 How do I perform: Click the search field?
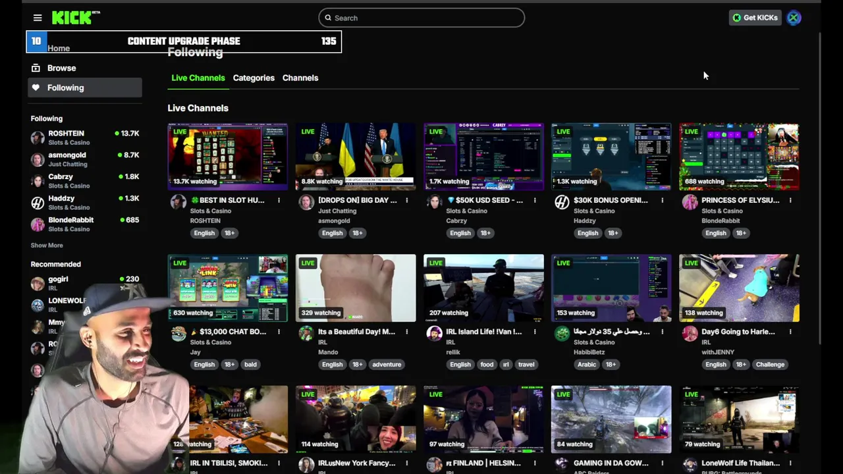tap(421, 18)
